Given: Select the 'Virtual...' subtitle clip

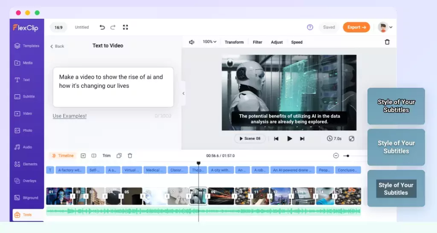Looking at the screenshot, I should [x=132, y=170].
